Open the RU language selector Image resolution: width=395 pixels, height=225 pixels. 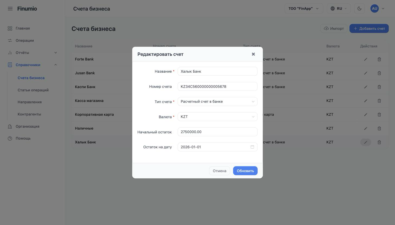[x=339, y=8]
